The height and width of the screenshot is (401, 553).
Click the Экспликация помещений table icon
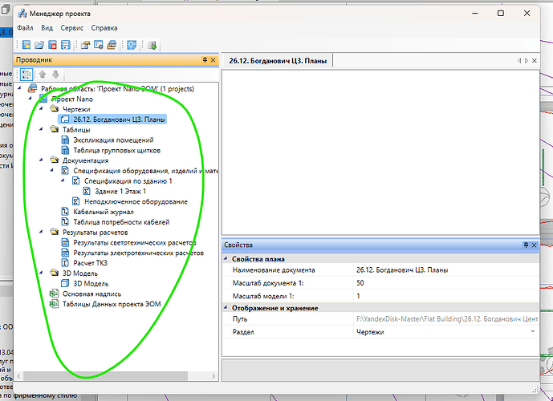tap(65, 140)
